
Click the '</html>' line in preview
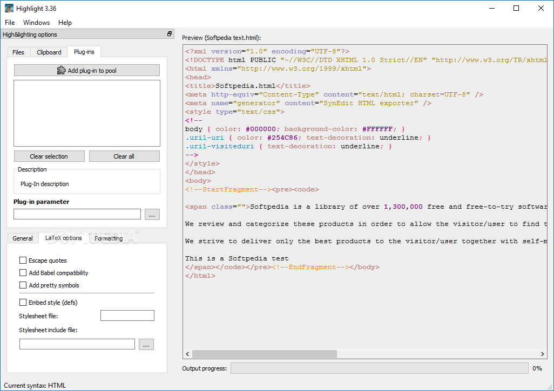pos(200,276)
